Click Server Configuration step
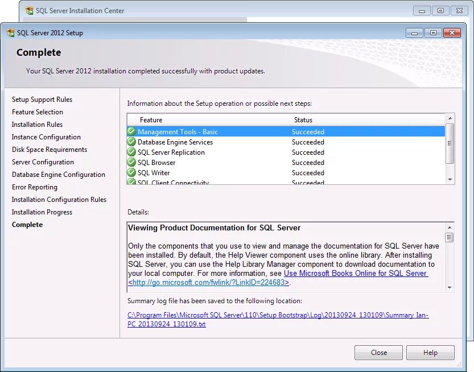This screenshot has width=474, height=372. point(43,162)
